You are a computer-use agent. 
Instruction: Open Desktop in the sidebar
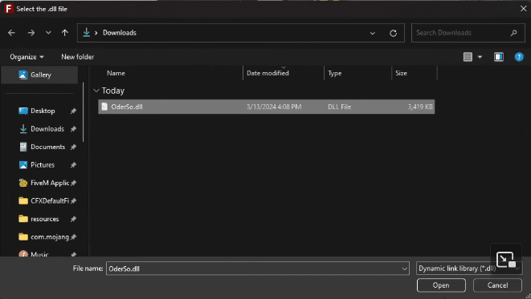point(43,111)
